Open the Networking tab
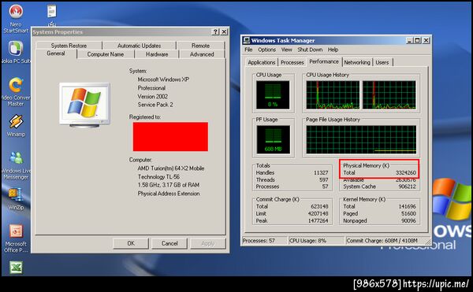Viewport: 473px width, 292px height. coord(357,62)
